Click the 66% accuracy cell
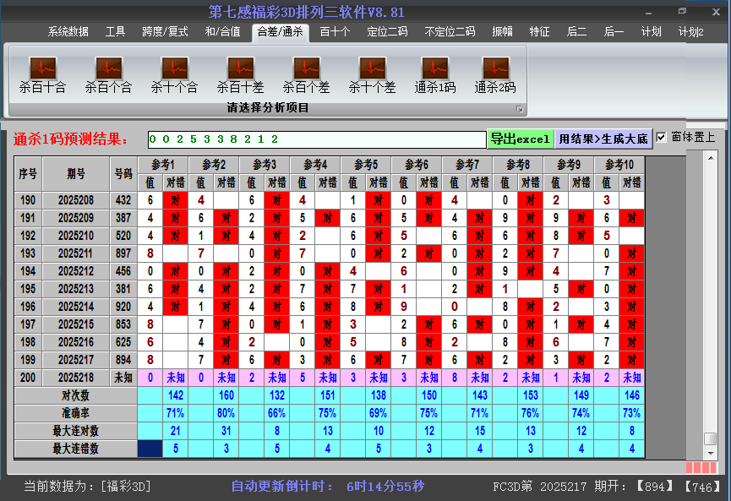 [277, 413]
